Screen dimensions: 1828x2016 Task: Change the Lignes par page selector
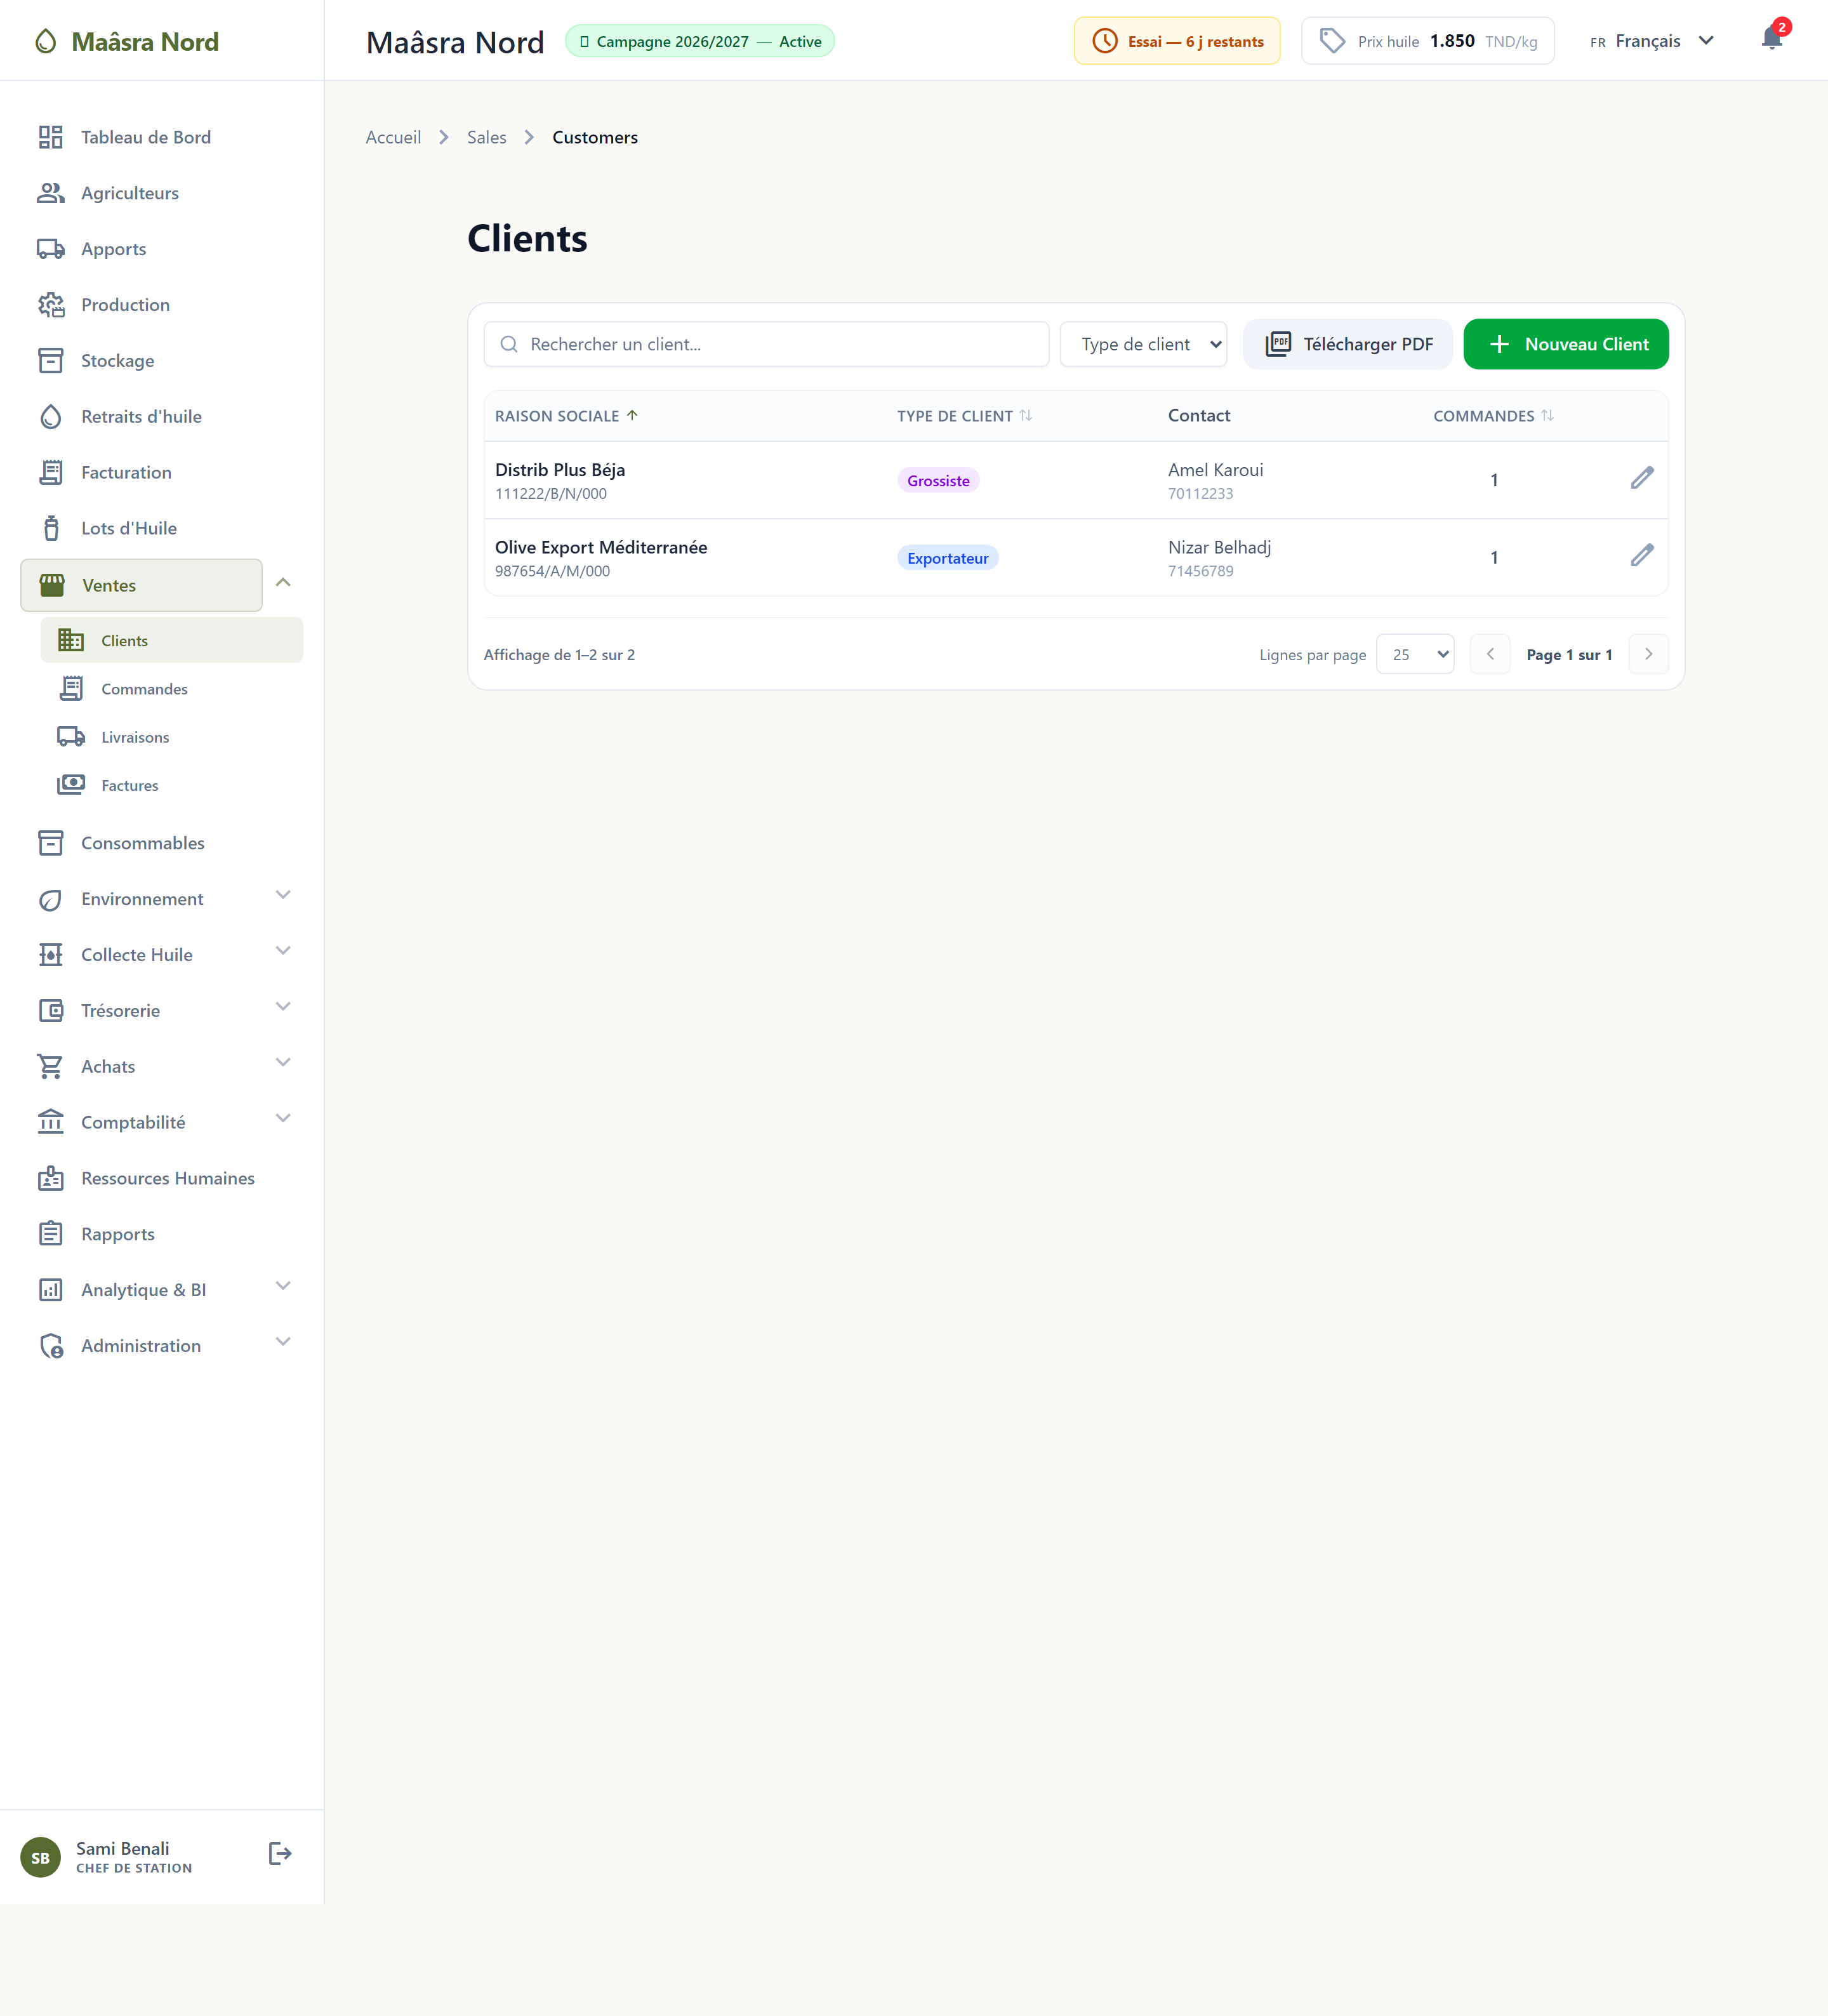point(1415,654)
